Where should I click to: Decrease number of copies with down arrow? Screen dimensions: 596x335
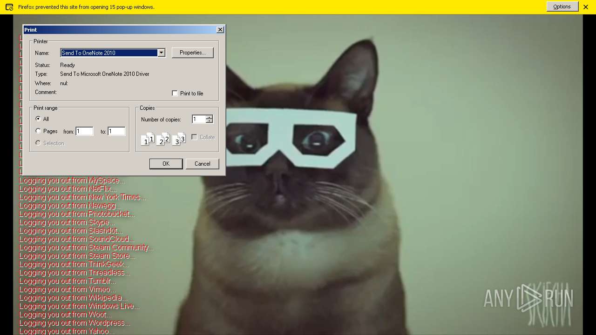click(210, 121)
